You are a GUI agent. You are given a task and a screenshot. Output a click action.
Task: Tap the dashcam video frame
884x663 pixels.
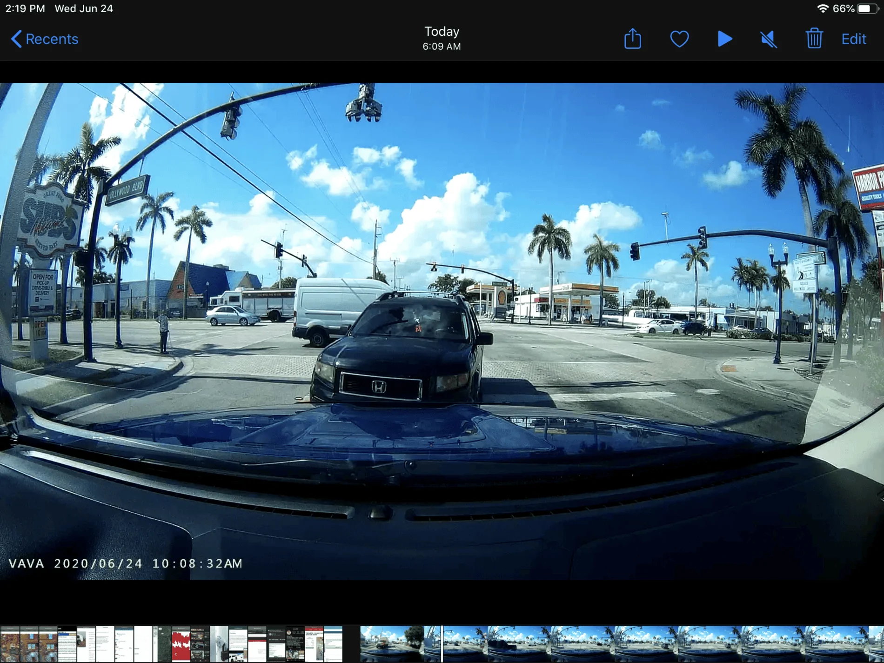tap(442, 331)
